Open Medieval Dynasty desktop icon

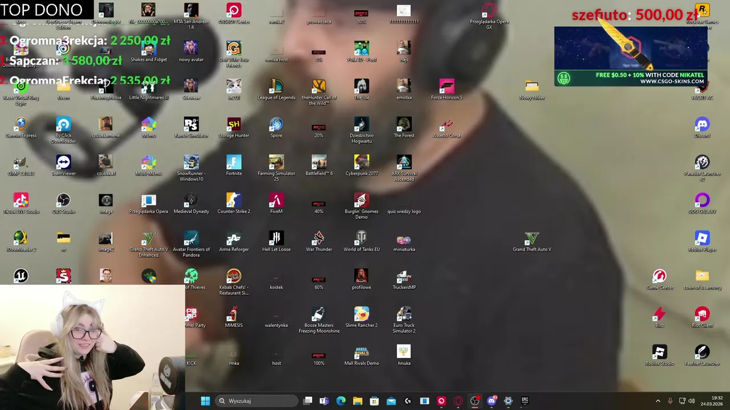pos(191,203)
